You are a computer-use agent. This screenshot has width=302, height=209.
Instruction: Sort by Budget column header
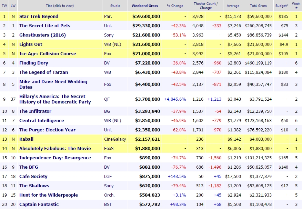point(282,6)
